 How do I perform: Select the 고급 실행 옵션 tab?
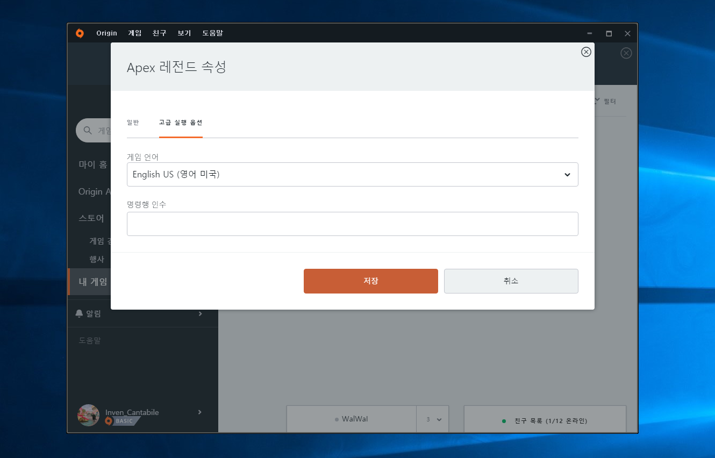[x=181, y=123]
